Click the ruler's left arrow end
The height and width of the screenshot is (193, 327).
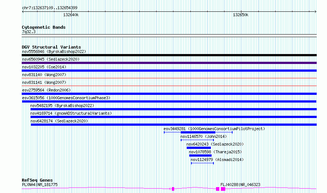23,12
